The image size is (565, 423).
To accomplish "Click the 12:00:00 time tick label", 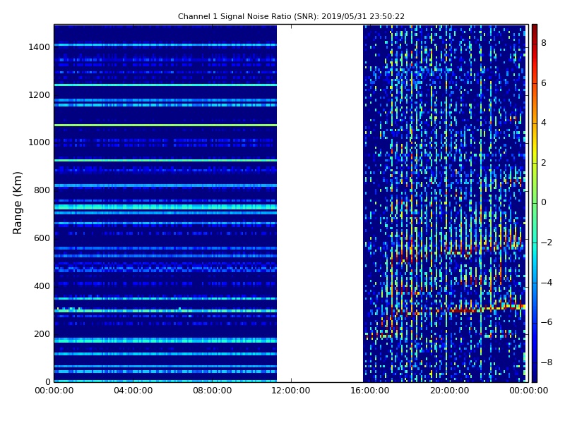I will coord(291,391).
